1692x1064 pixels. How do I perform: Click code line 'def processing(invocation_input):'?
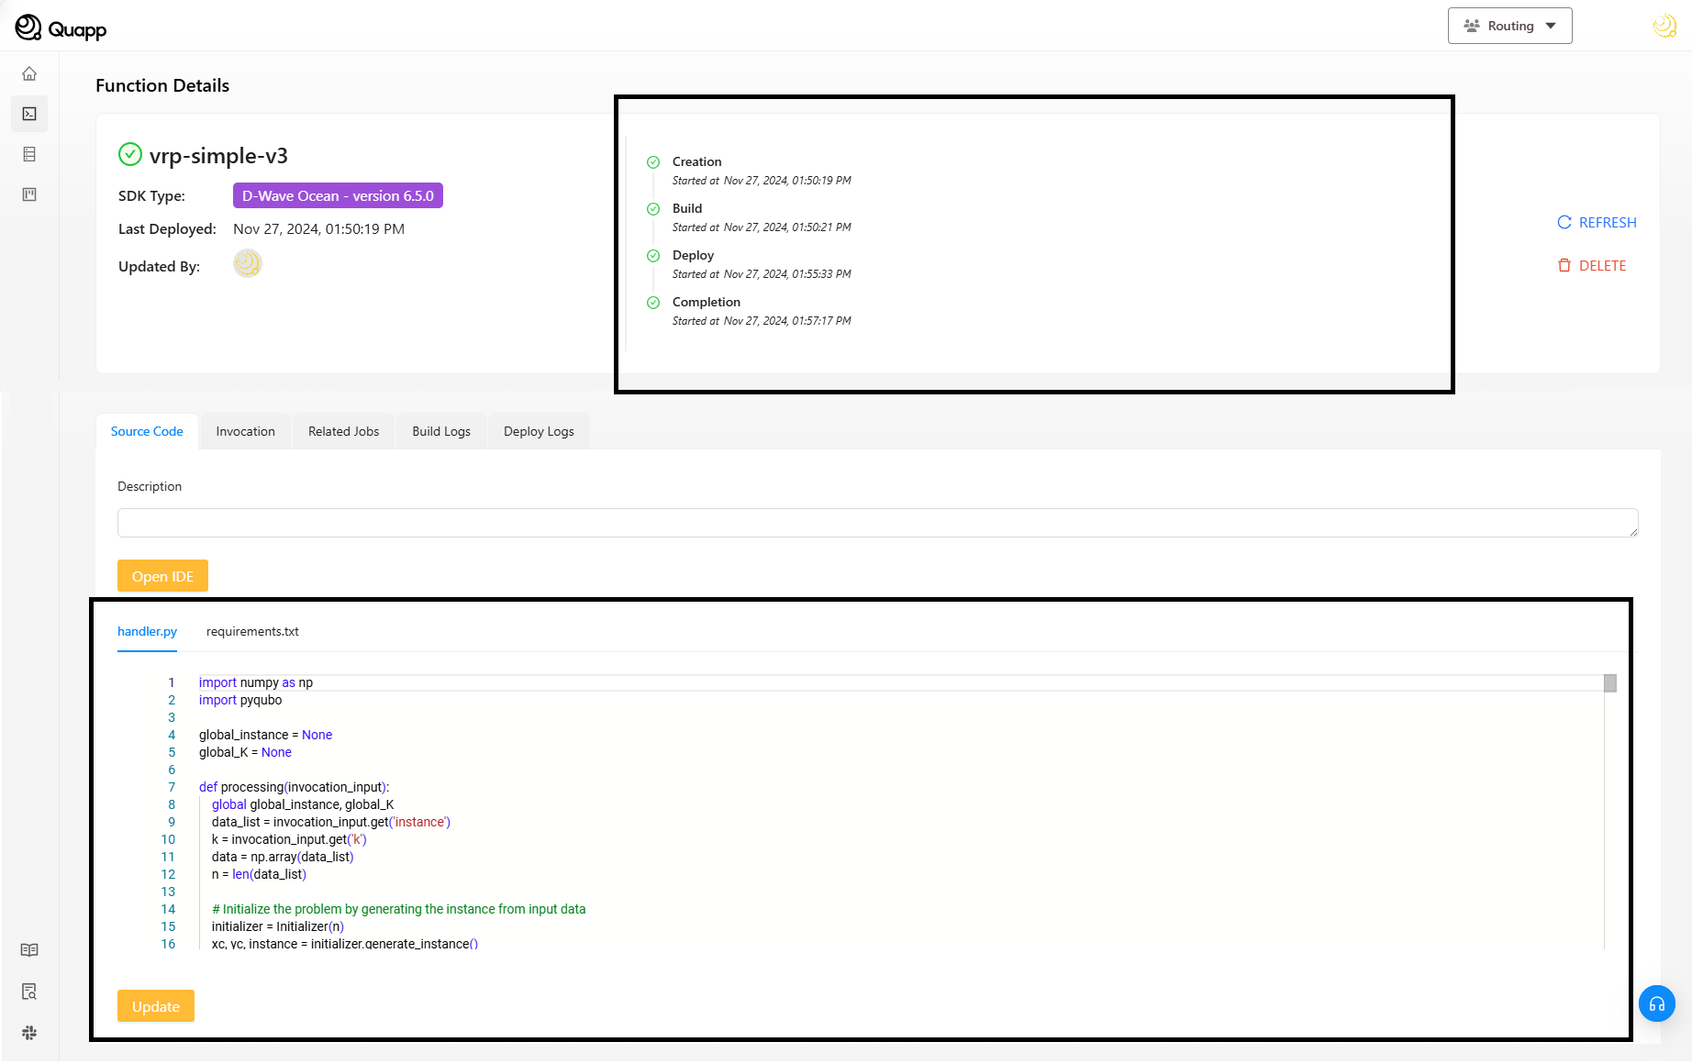[x=294, y=787]
